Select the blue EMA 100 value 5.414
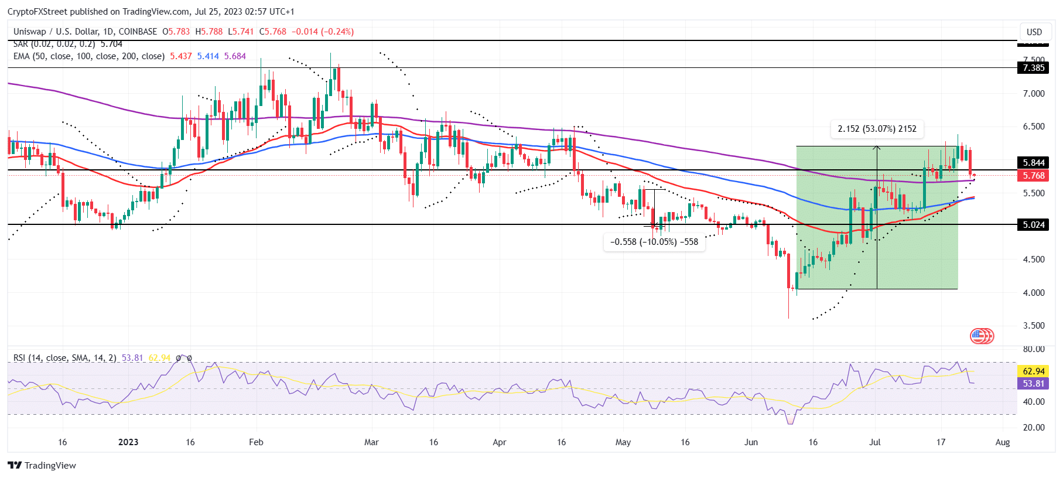The image size is (1063, 478). point(208,56)
